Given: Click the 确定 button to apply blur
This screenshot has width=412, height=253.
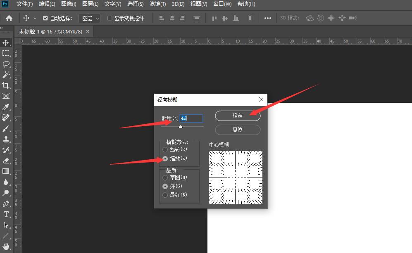Looking at the screenshot, I should tap(237, 116).
